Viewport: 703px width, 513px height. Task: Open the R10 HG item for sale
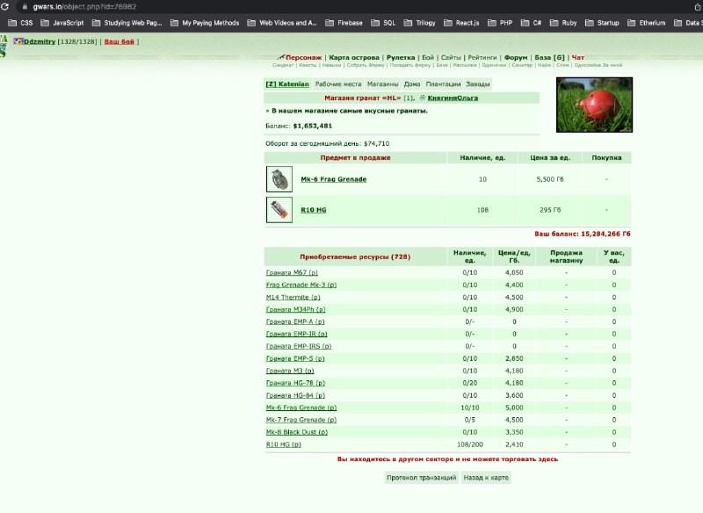(314, 210)
